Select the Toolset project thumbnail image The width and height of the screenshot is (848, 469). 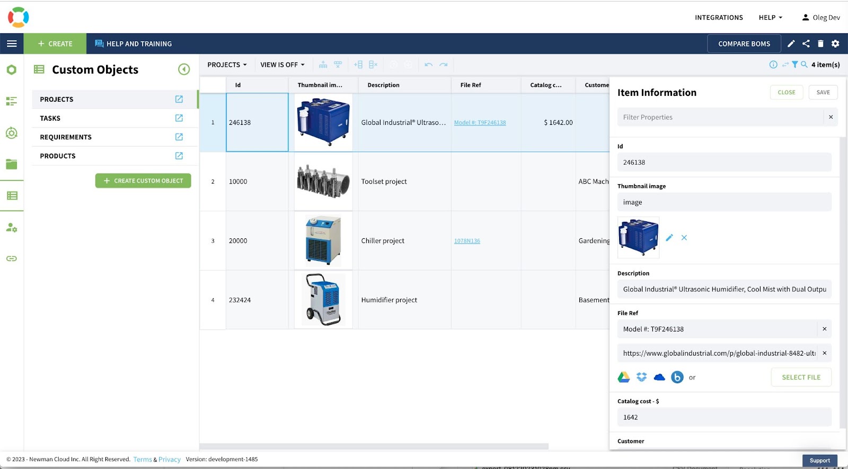[323, 182]
